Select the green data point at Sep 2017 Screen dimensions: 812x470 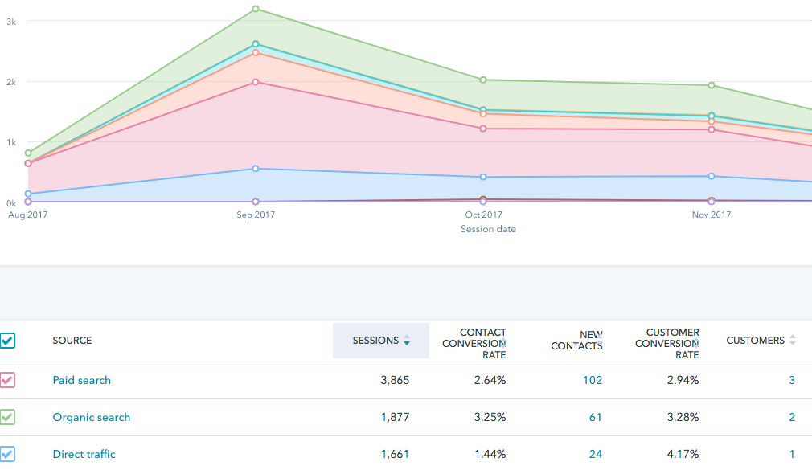[x=256, y=9]
